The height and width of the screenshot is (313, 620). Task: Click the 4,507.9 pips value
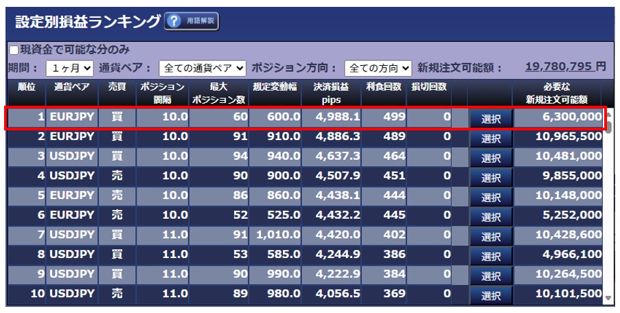(338, 176)
